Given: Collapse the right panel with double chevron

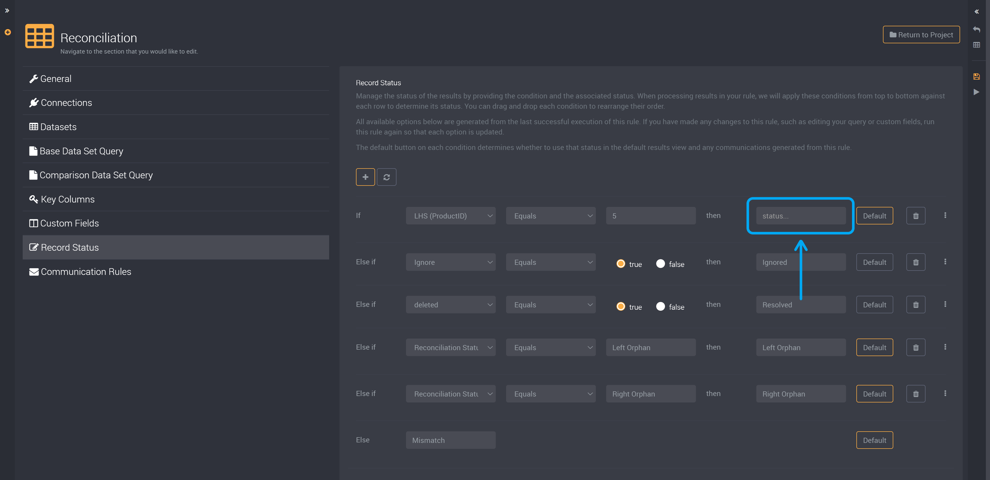Looking at the screenshot, I should [977, 12].
